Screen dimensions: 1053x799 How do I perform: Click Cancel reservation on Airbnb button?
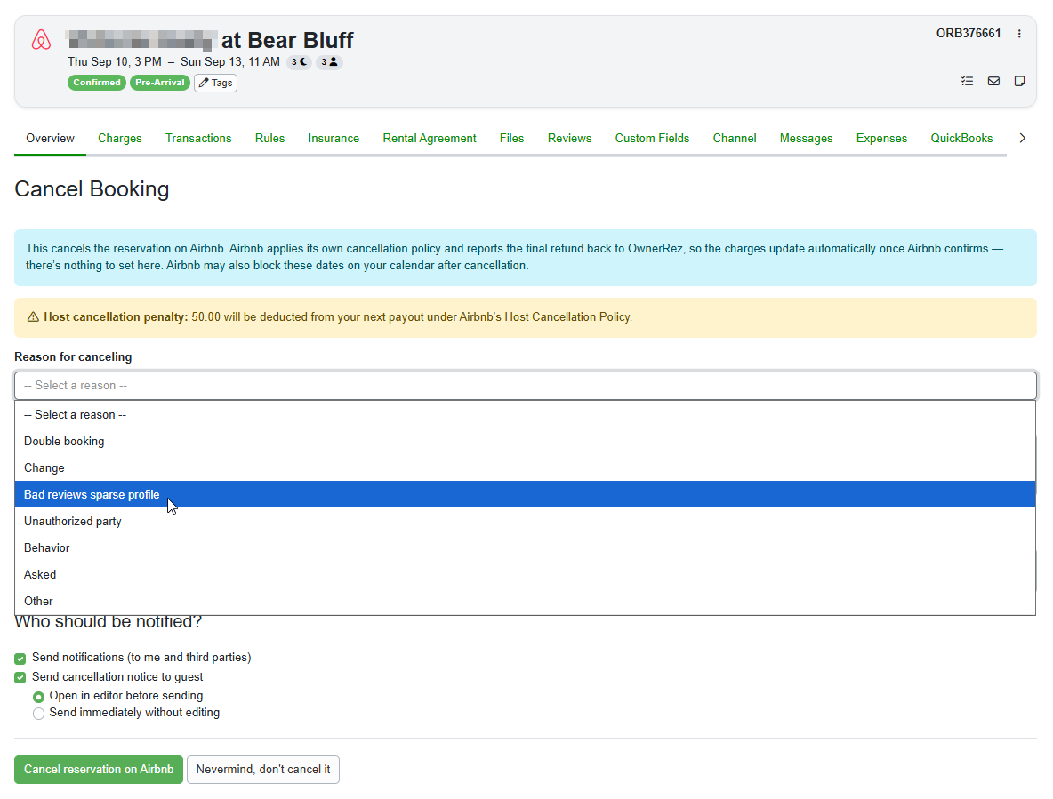coord(99,770)
